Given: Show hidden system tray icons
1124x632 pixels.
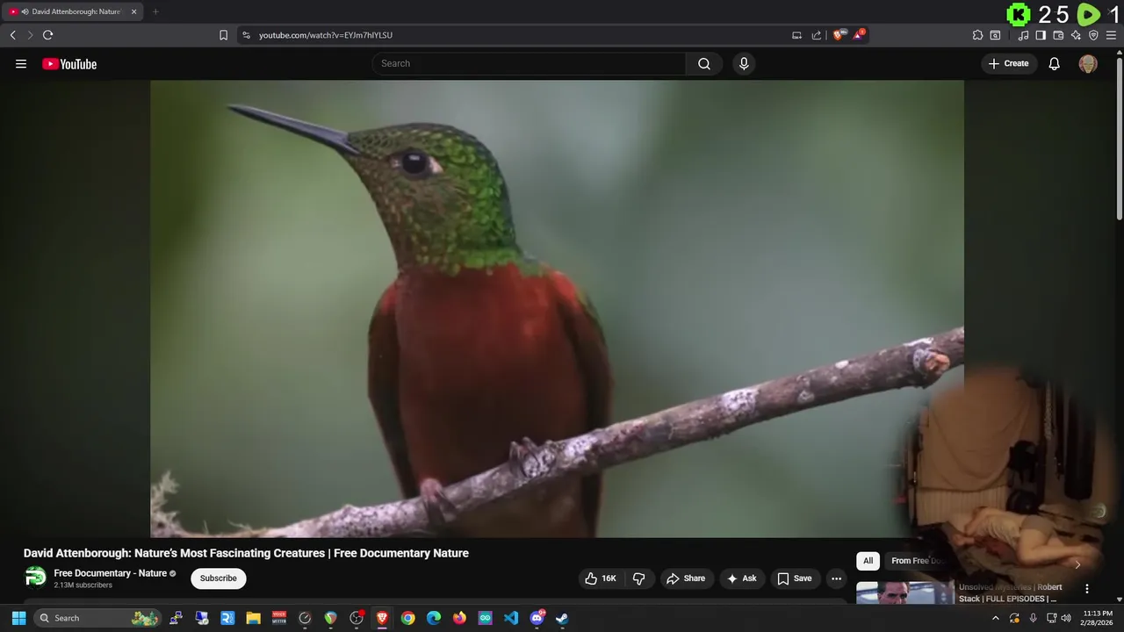Looking at the screenshot, I should click(x=995, y=618).
